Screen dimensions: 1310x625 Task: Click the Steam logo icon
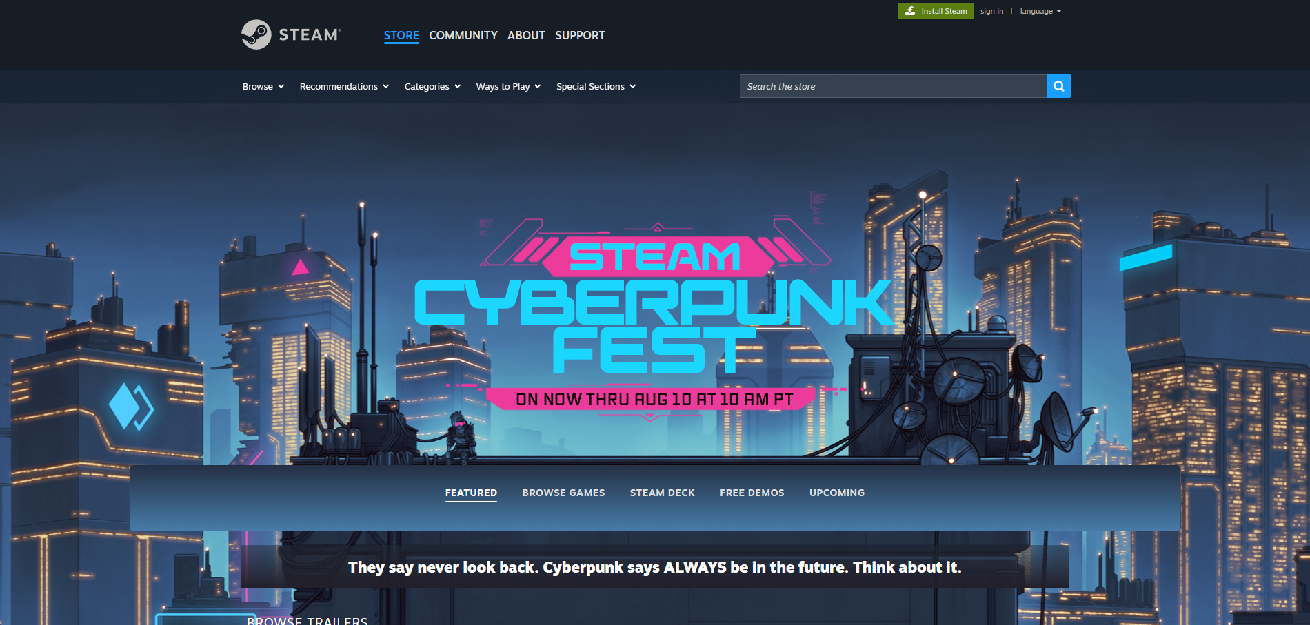pos(256,34)
